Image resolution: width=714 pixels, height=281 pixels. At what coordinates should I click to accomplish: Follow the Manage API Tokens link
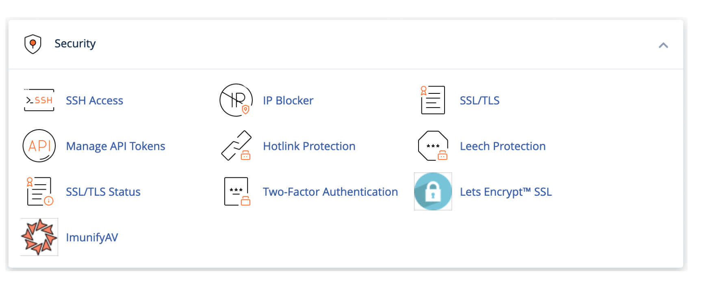115,146
